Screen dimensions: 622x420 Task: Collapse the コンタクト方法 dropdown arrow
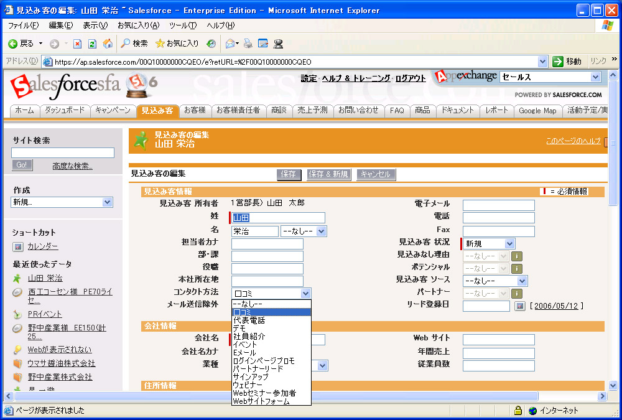[x=305, y=294]
